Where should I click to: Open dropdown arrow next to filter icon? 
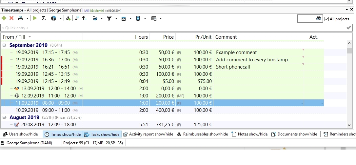(116, 18)
